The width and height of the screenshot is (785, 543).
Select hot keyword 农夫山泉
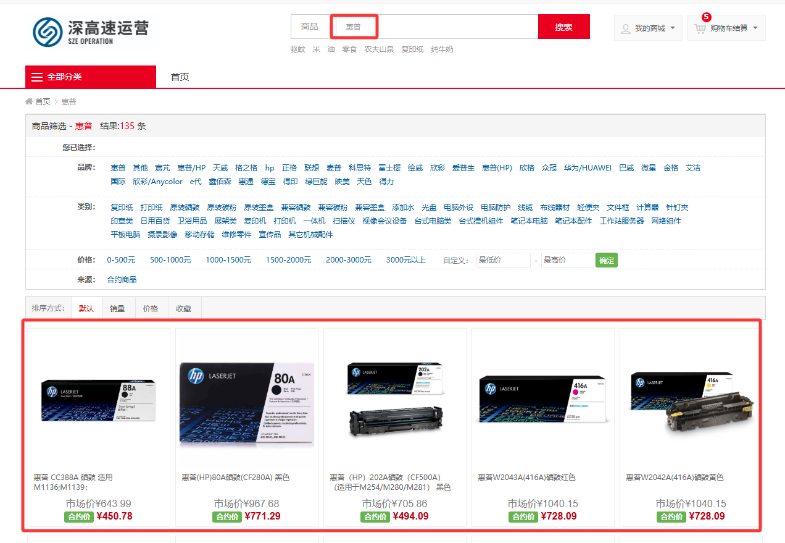(379, 49)
